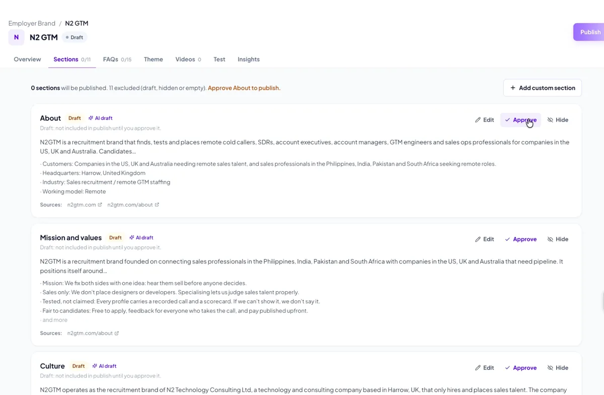
Task: Hide the About section
Action: [558, 120]
